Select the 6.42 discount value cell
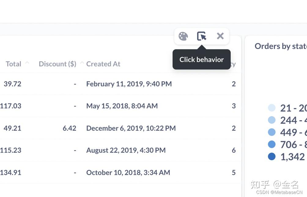The width and height of the screenshot is (307, 197). point(69,128)
